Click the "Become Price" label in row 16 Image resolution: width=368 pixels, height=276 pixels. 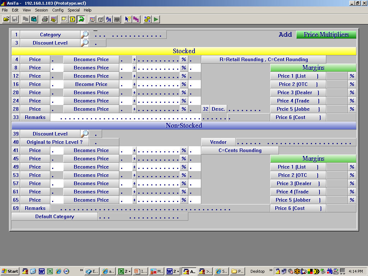click(x=91, y=84)
